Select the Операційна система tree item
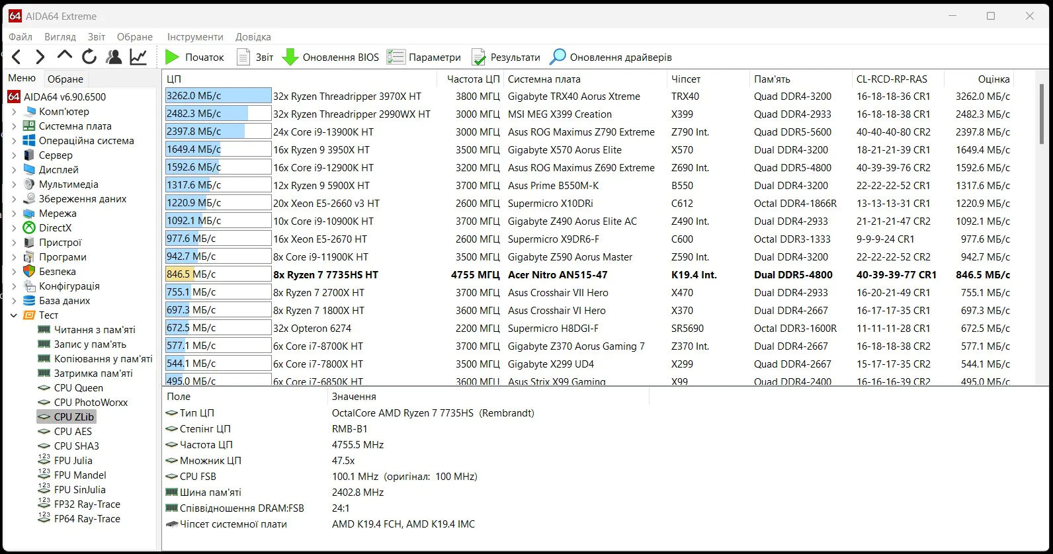1053x554 pixels. tap(86, 141)
